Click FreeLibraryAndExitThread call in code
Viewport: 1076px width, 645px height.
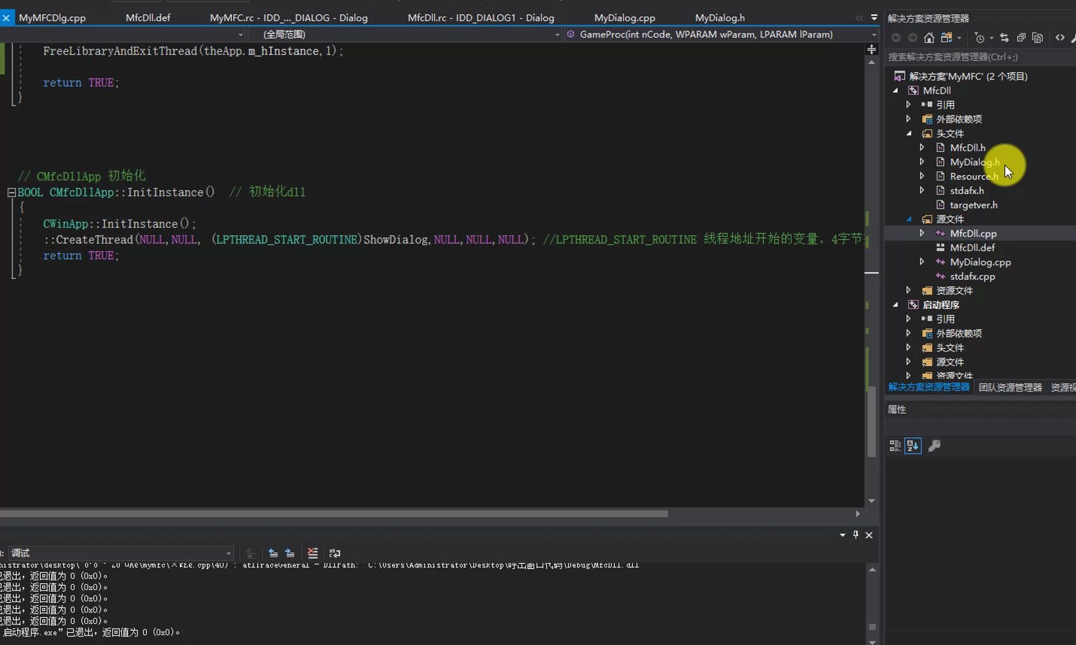120,51
